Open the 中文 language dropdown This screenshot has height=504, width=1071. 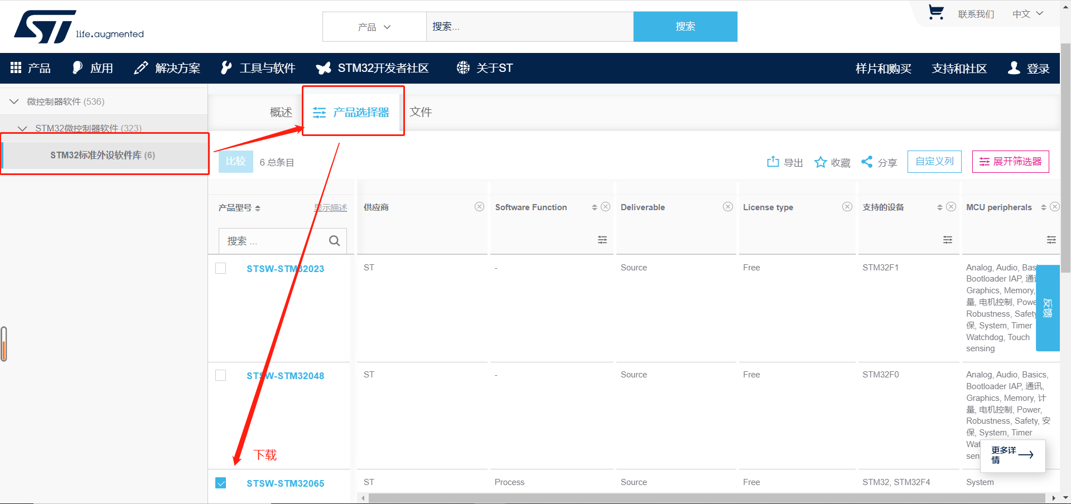[1027, 14]
